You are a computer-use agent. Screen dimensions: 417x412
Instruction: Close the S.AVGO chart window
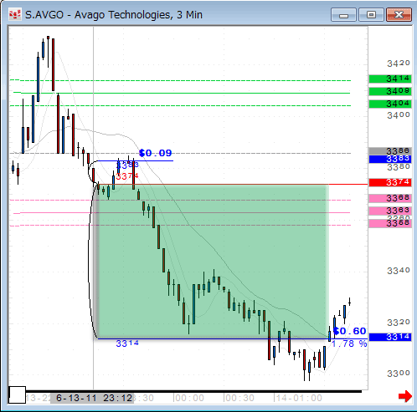click(x=399, y=15)
